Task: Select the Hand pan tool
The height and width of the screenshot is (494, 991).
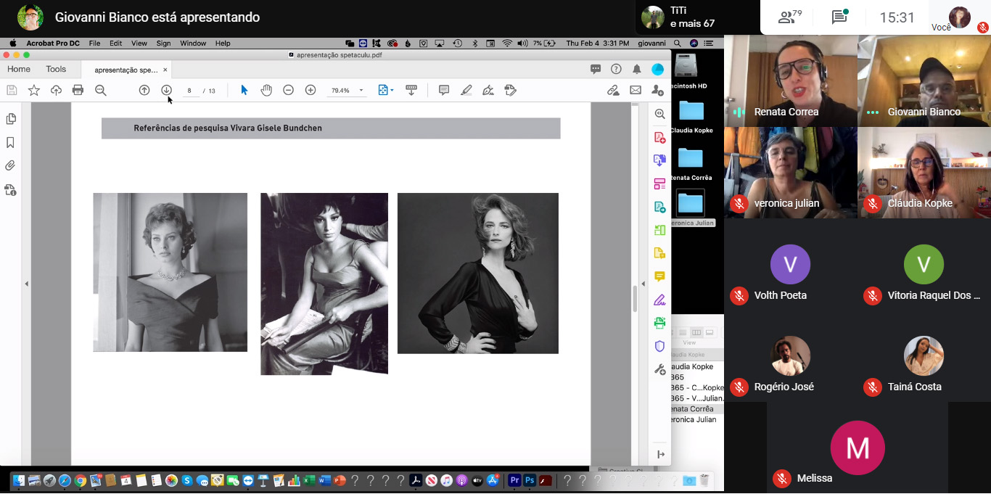Action: pyautogui.click(x=266, y=90)
